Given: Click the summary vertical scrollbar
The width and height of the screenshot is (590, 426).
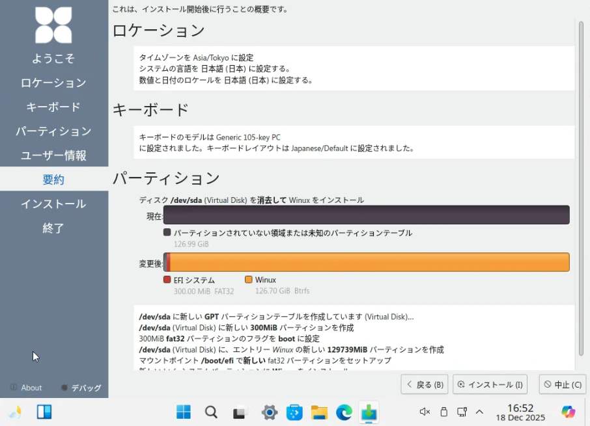Looking at the screenshot, I should click(581, 188).
